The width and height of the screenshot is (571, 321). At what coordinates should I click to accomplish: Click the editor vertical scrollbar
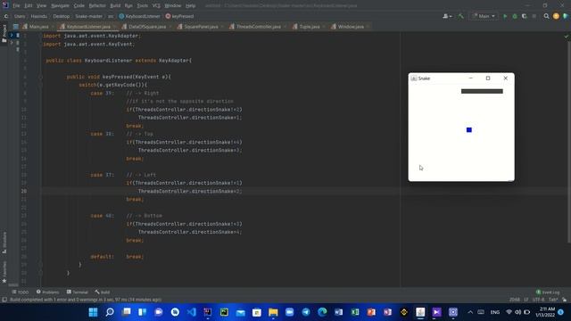click(x=569, y=142)
